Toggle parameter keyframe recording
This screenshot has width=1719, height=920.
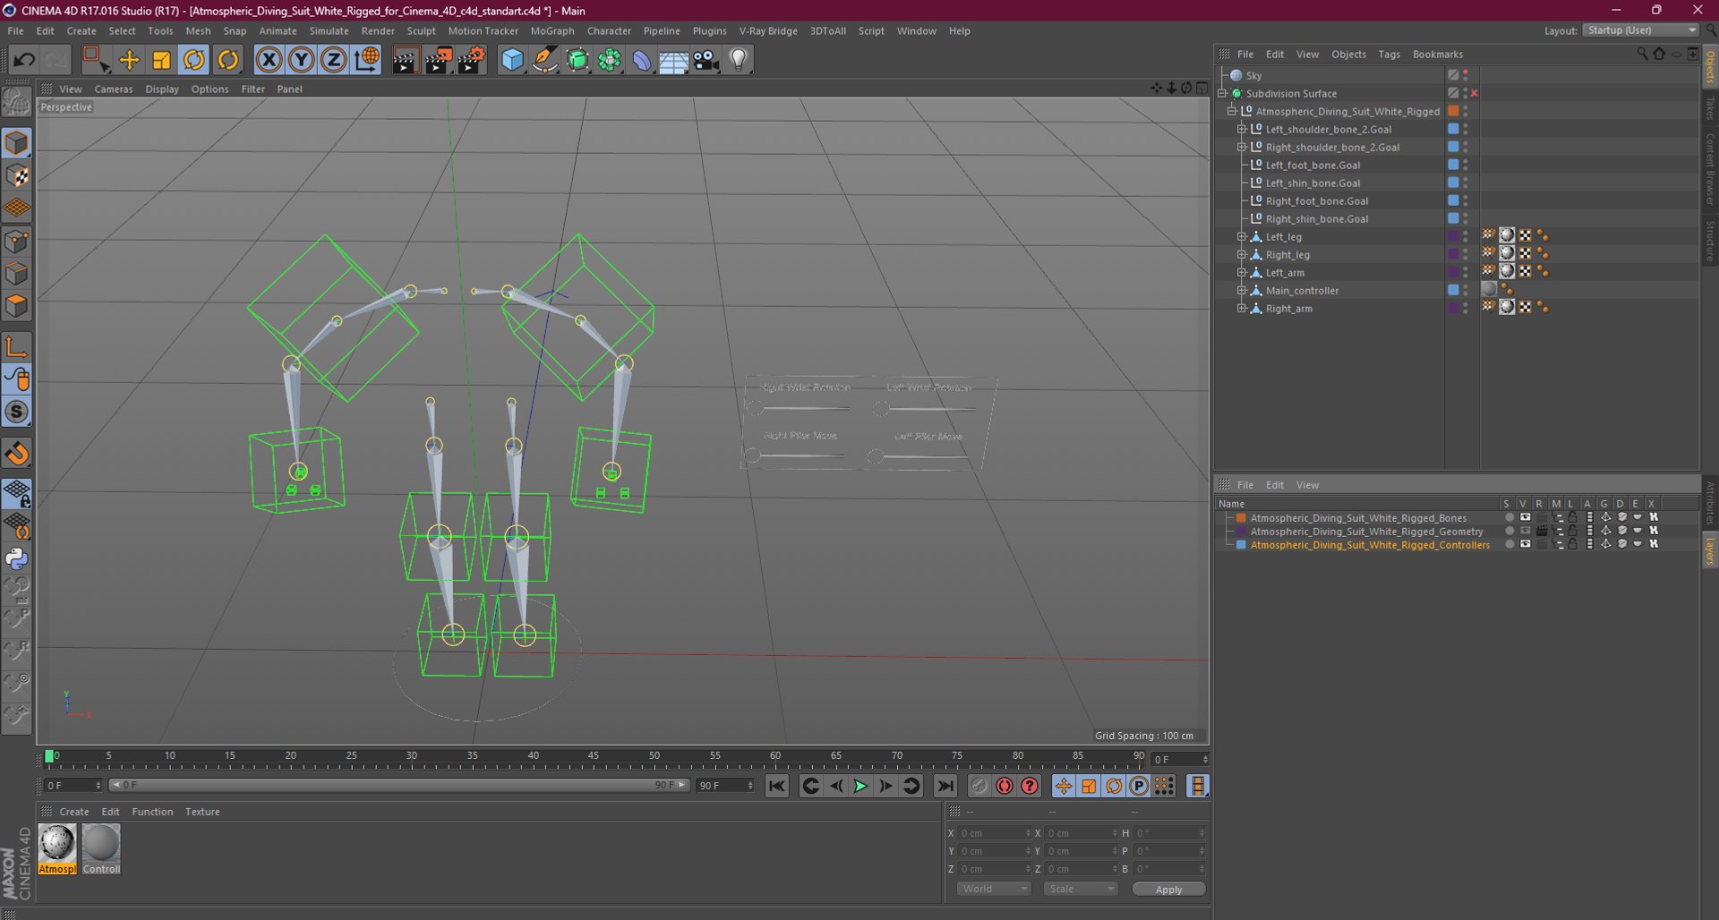tap(1139, 786)
